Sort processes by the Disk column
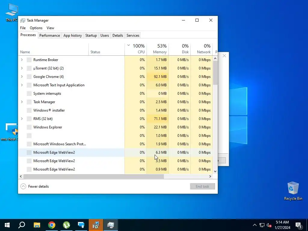This screenshot has width=308, height=231. [180, 49]
